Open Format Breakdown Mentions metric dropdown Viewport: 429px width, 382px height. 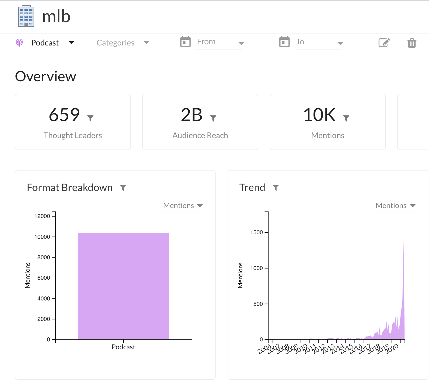point(183,205)
